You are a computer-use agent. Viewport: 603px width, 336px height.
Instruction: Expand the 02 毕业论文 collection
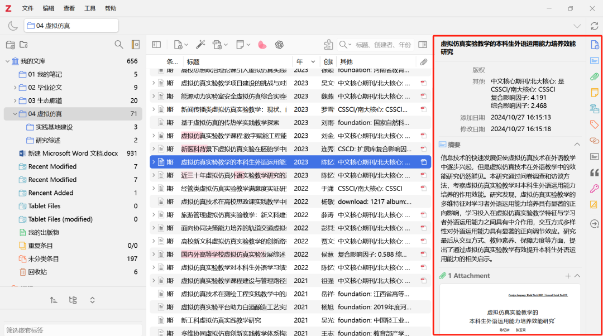15,88
